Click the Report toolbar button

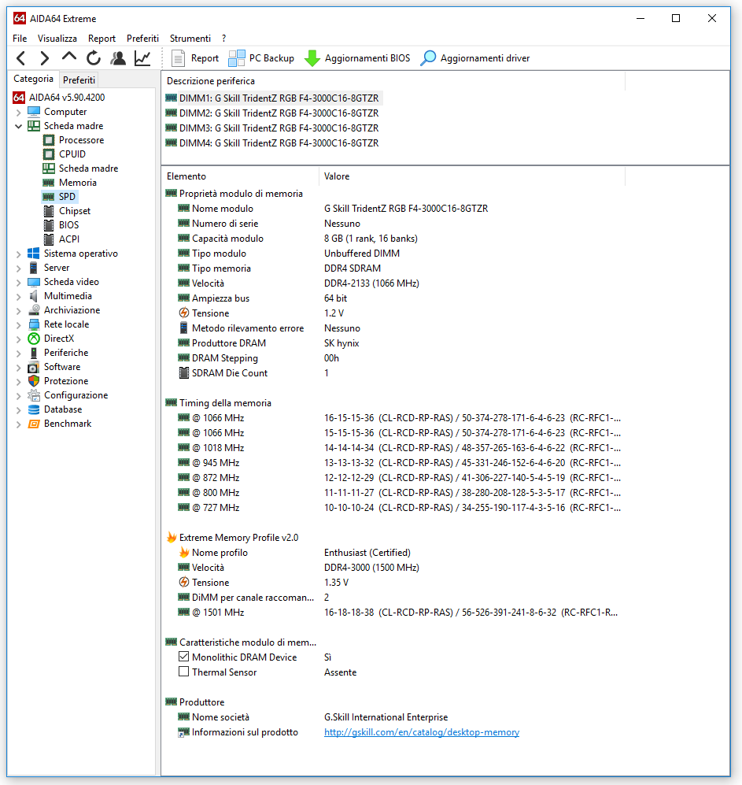pos(195,58)
